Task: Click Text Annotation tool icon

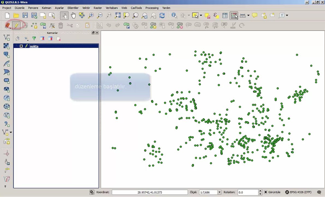Action: click(281, 15)
